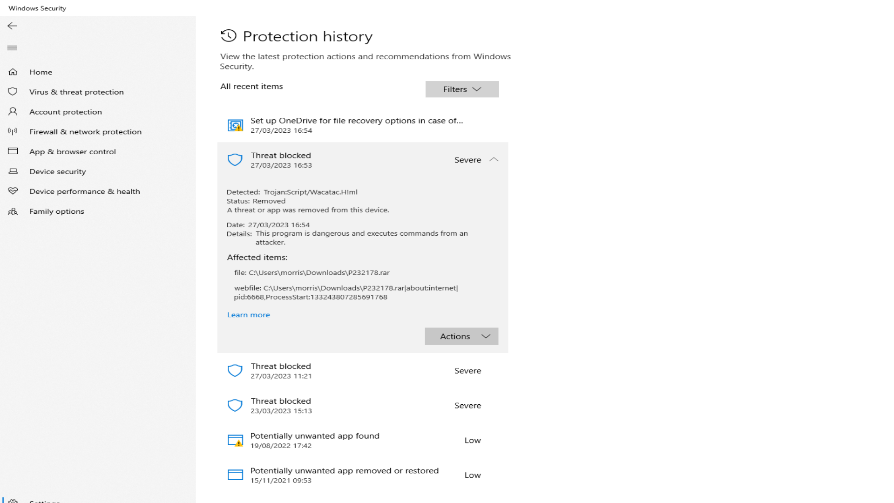The height and width of the screenshot is (503, 894).
Task: Click the Potentially unwanted app found icon
Action: (x=235, y=441)
